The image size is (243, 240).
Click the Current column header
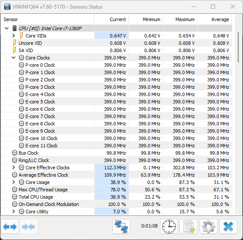pos(111,19)
